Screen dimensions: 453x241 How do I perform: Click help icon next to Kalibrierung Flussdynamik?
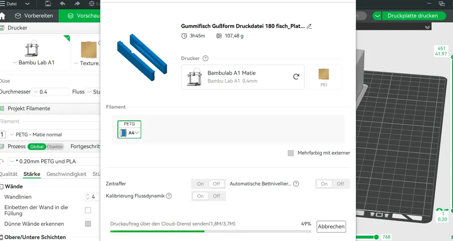169,196
